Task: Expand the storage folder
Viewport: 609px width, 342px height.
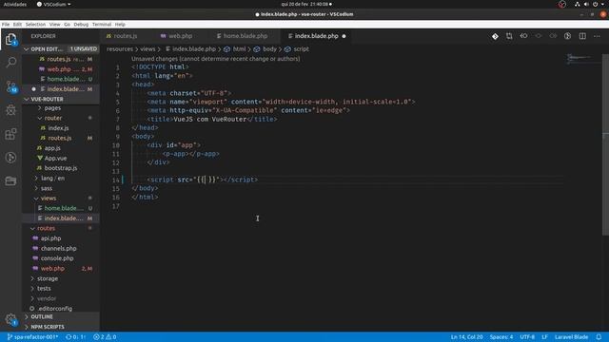Action: coord(48,278)
